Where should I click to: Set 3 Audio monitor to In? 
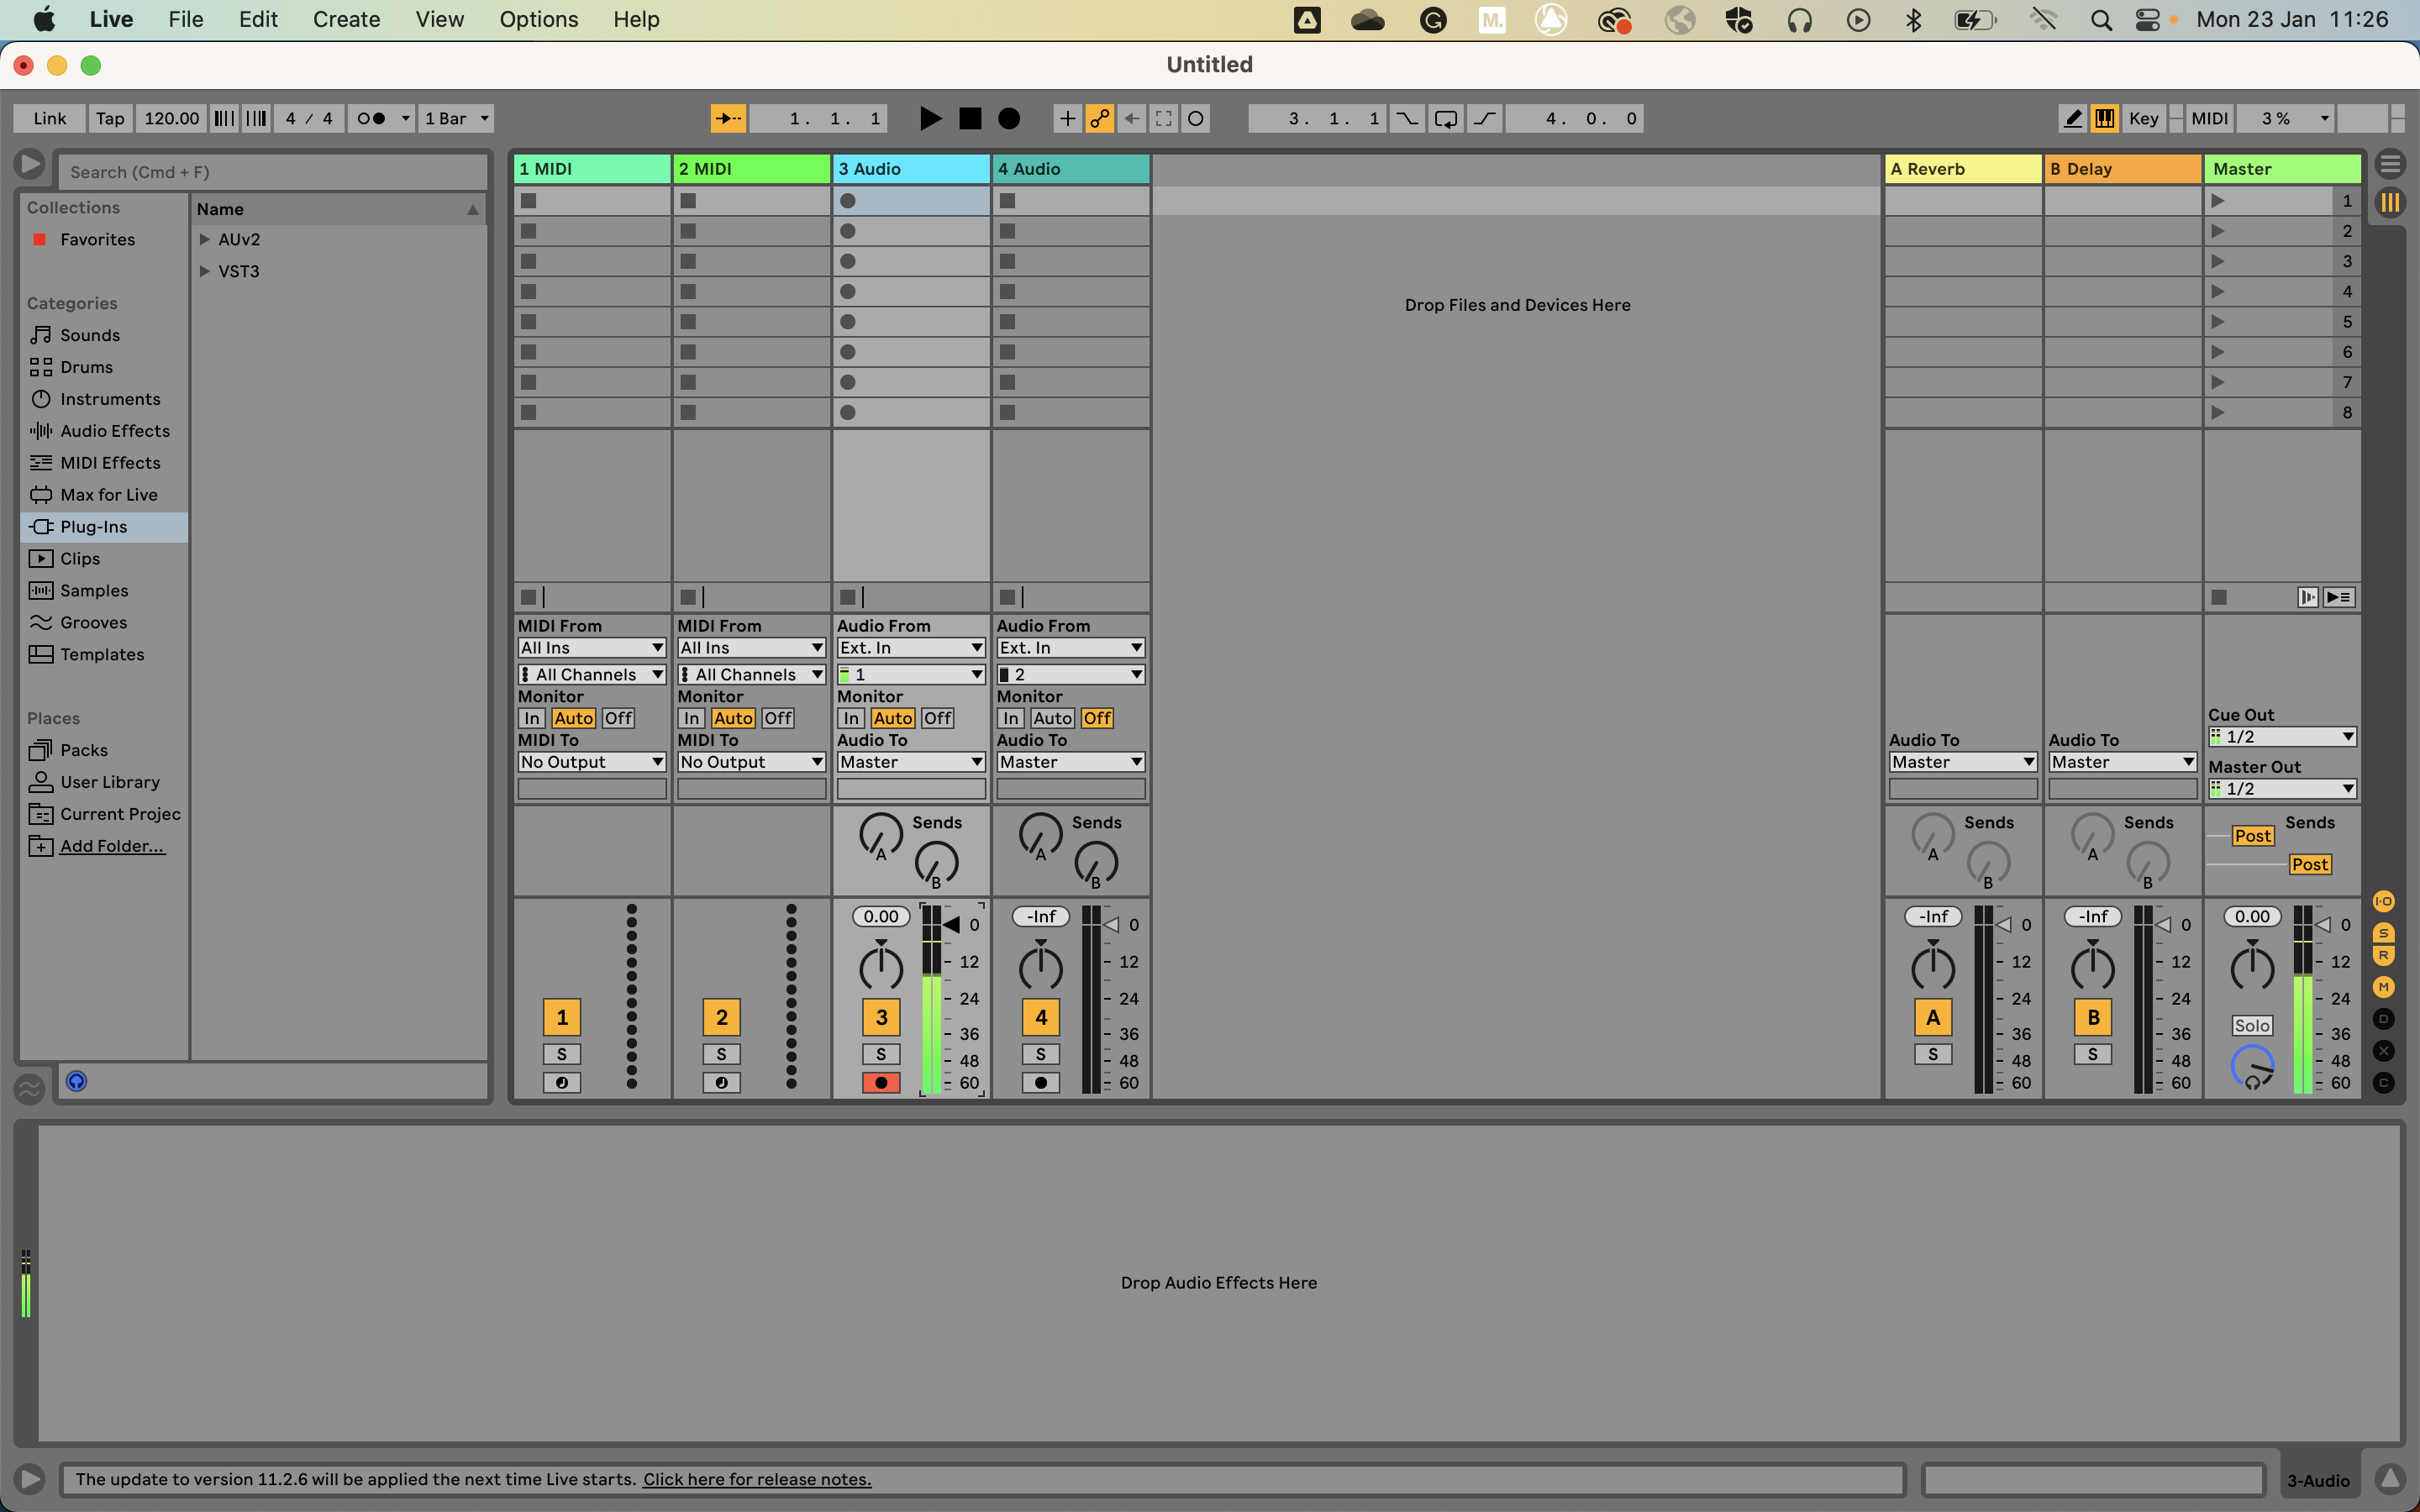point(851,718)
